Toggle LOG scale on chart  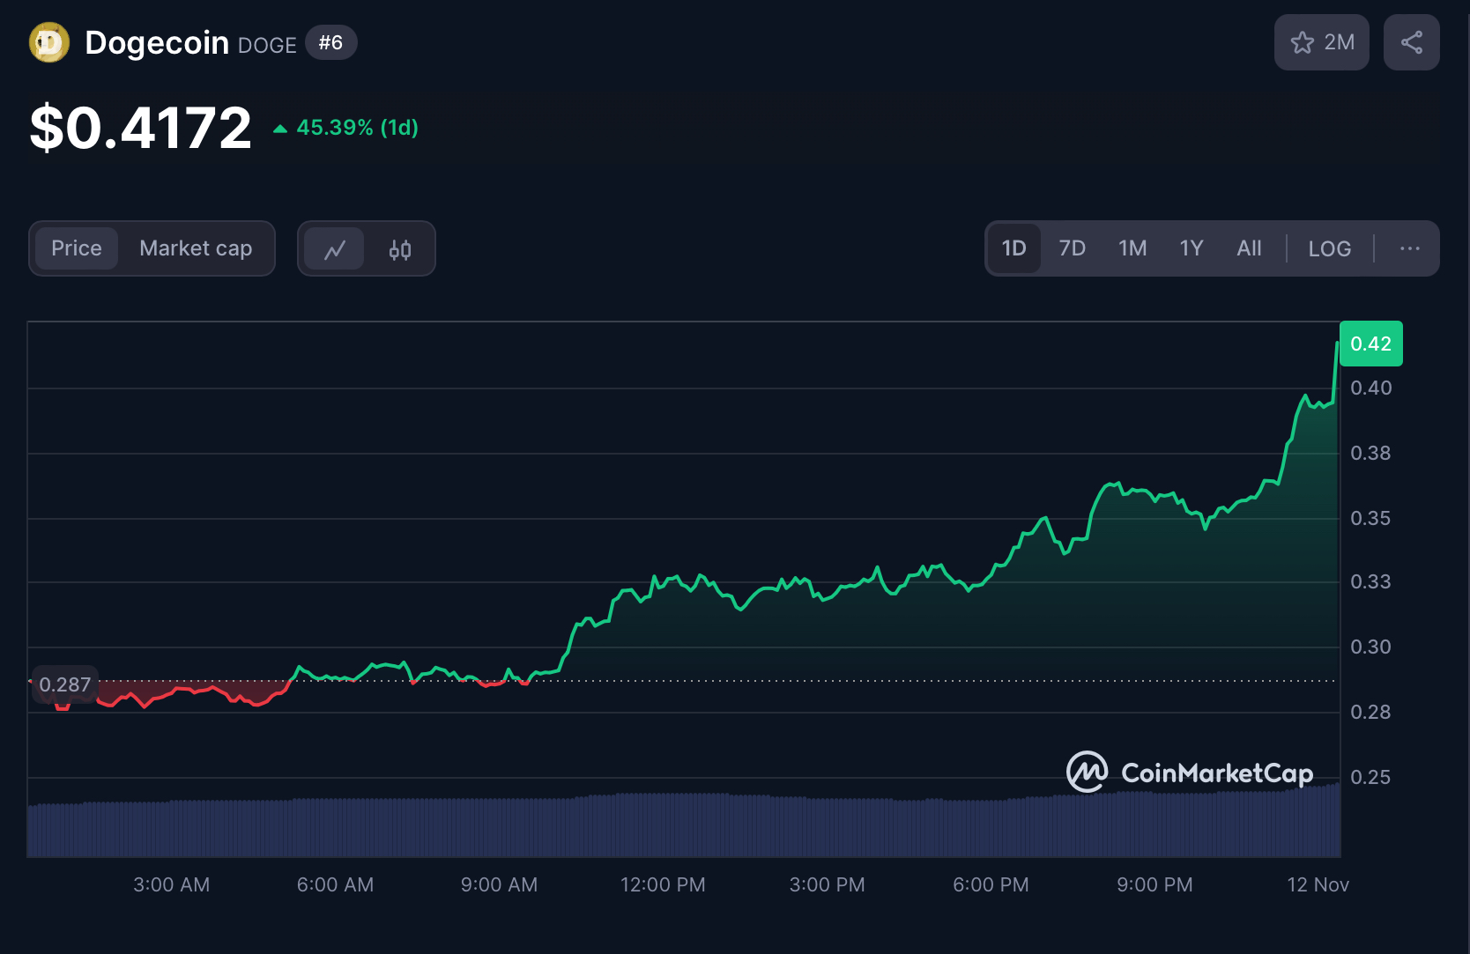(1329, 248)
